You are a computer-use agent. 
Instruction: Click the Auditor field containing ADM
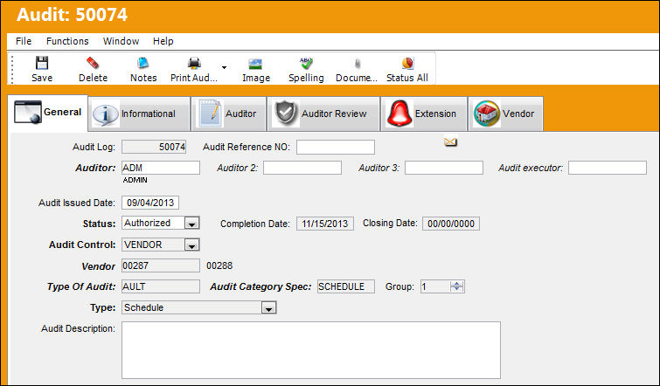point(161,168)
